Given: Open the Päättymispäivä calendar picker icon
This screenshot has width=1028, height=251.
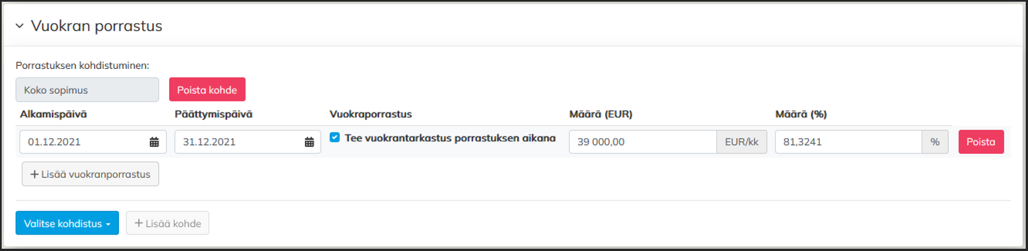Looking at the screenshot, I should pos(309,142).
